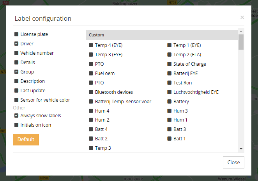Enable the Batt 2 checkbox

pos(91,139)
